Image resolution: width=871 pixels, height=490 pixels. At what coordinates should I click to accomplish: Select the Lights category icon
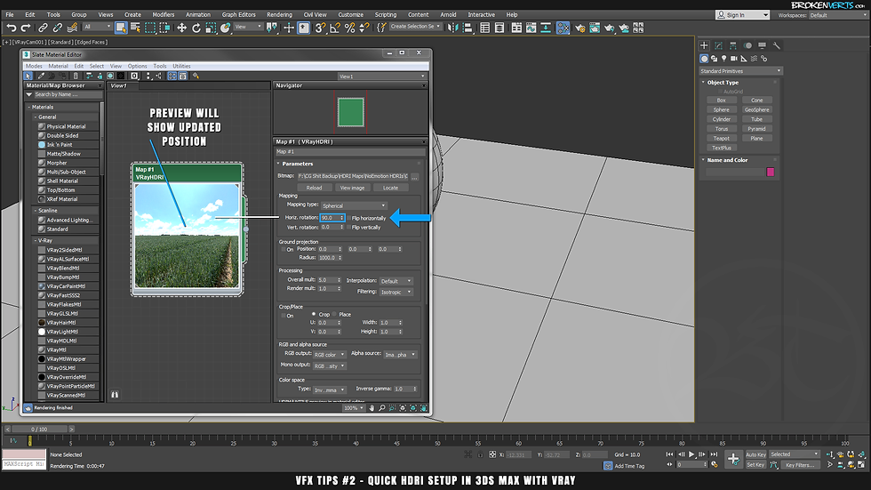click(723, 59)
